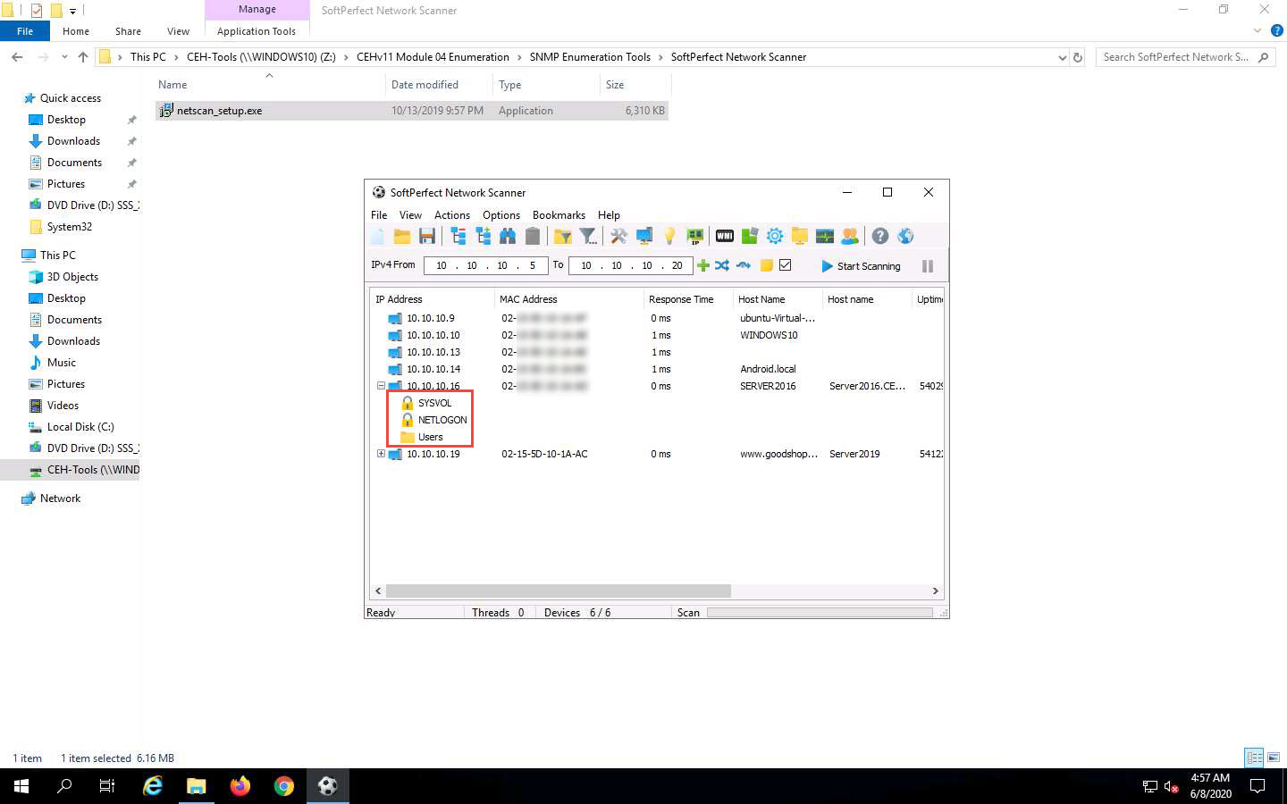This screenshot has width=1287, height=804.
Task: Open Google Chrome from the taskbar
Action: click(x=284, y=786)
